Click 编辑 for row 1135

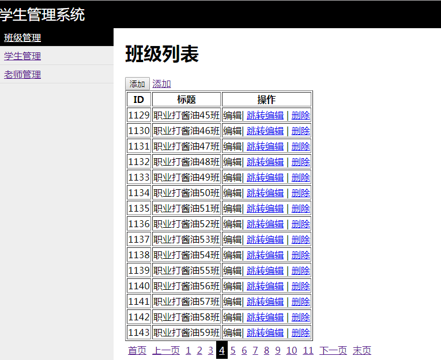(232, 209)
